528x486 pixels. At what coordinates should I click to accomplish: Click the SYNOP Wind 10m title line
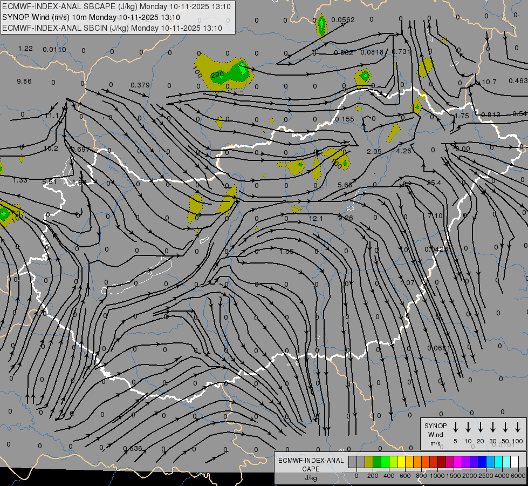[91, 17]
